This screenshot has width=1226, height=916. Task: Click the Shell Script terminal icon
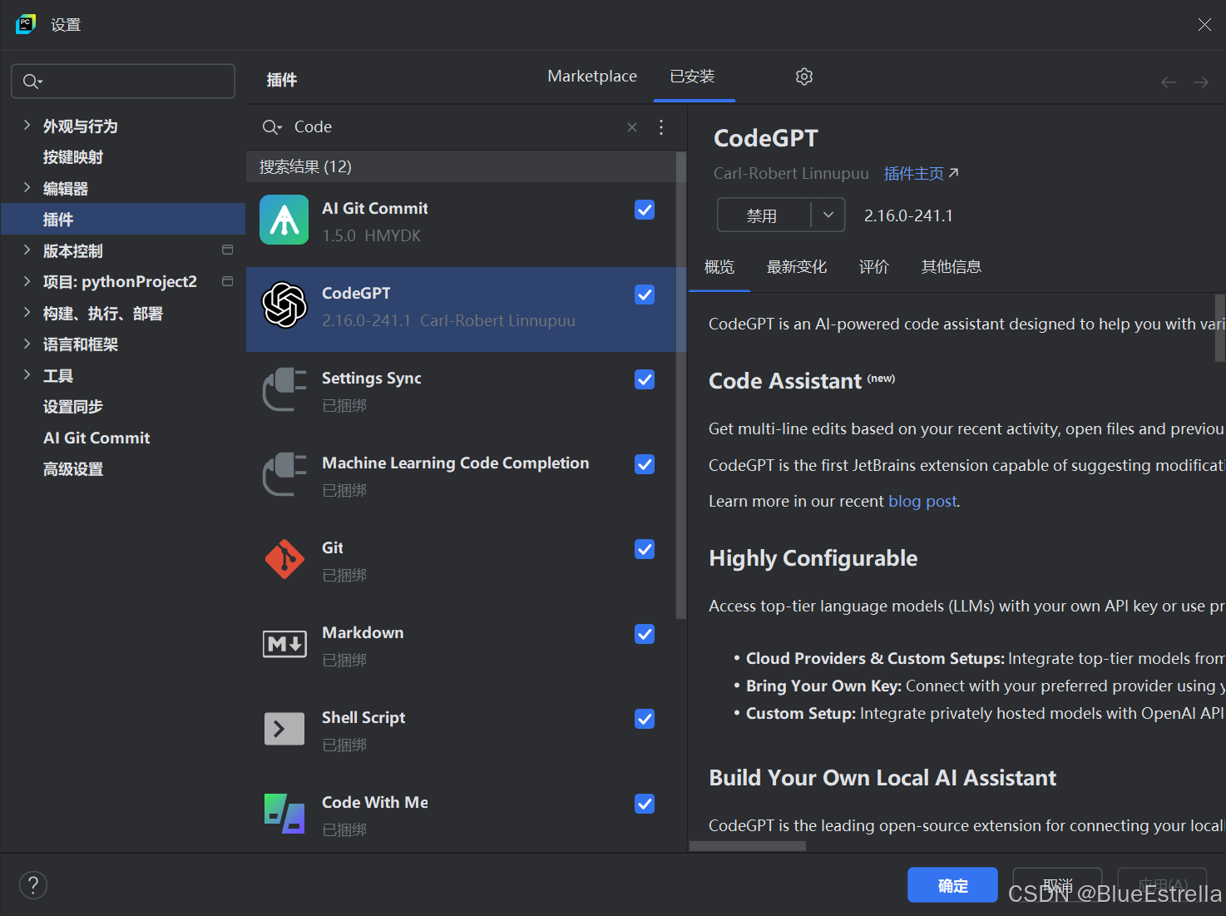[284, 729]
